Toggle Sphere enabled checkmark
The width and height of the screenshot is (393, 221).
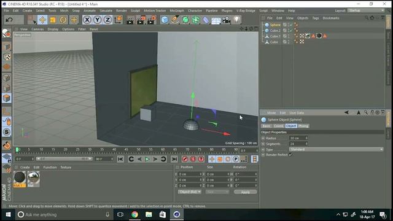(291, 25)
